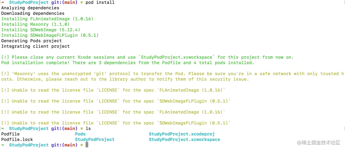Image resolution: width=345 pixels, height=150 pixels.
Task: Click the Podfile.lock file name
Action: (17, 140)
